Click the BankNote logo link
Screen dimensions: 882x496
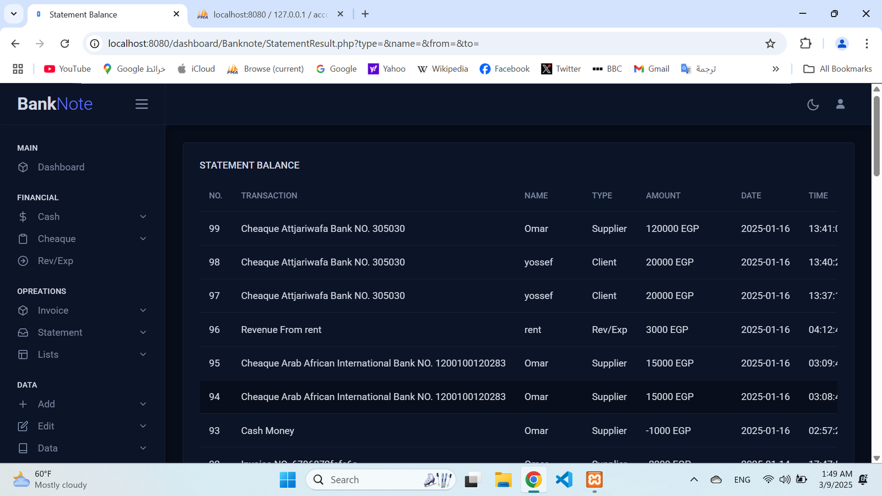tap(55, 104)
